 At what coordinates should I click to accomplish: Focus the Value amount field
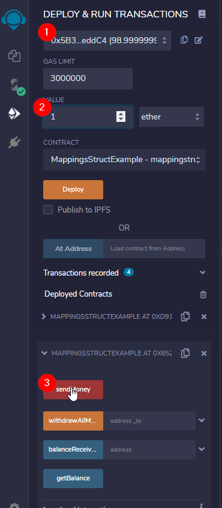88,116
